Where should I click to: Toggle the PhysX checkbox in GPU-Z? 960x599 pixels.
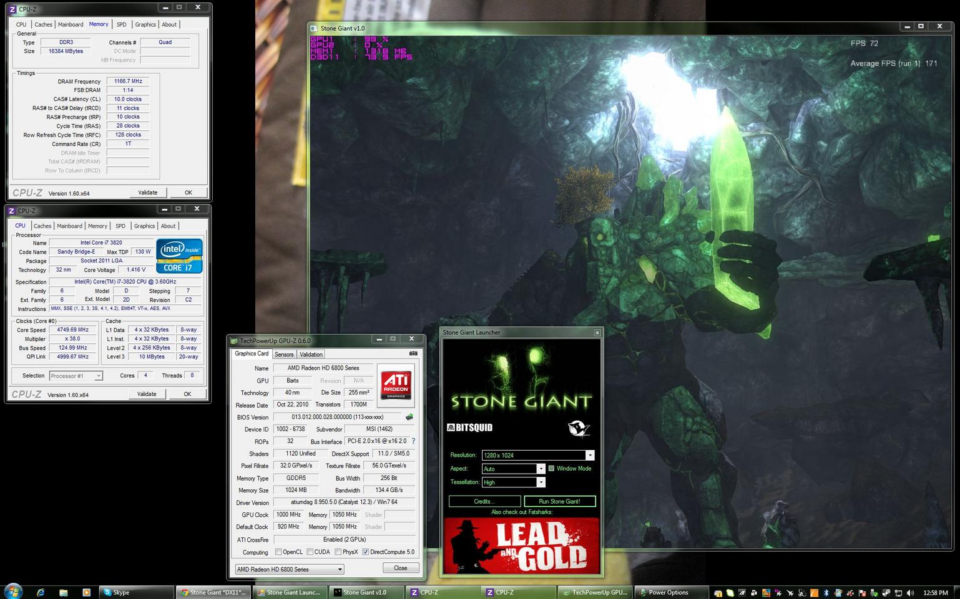(338, 552)
